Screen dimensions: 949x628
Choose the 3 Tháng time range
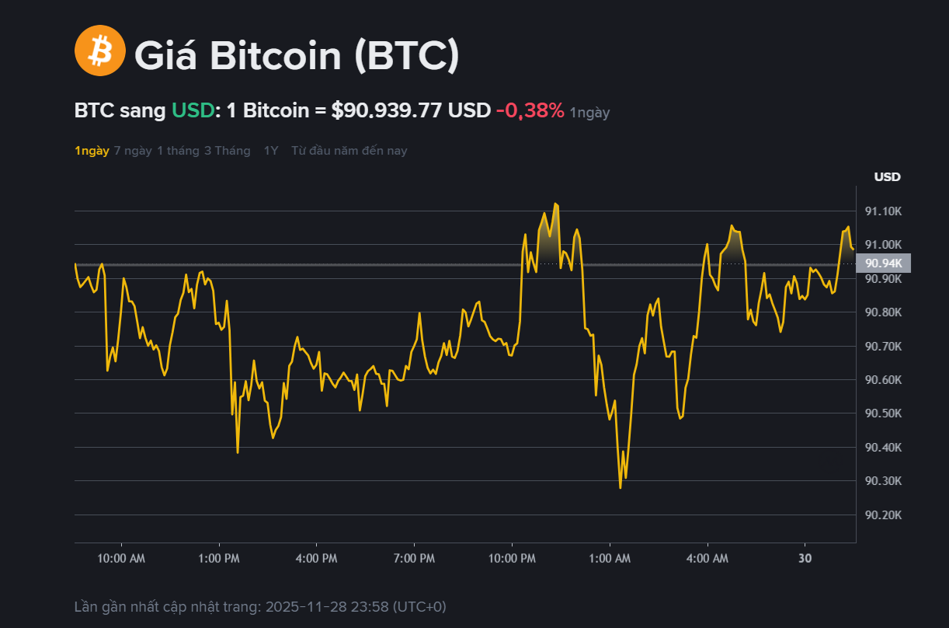227,151
